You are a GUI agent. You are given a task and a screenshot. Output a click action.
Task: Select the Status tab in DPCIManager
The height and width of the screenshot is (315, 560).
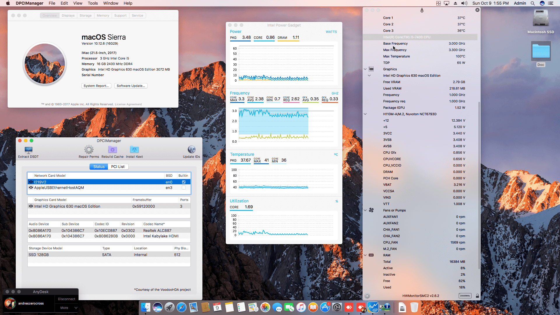tap(99, 167)
